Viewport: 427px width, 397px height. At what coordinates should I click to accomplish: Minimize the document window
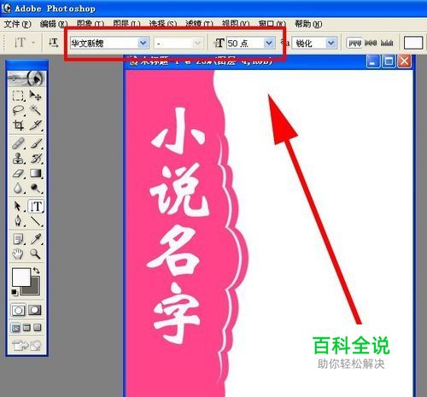click(x=373, y=61)
